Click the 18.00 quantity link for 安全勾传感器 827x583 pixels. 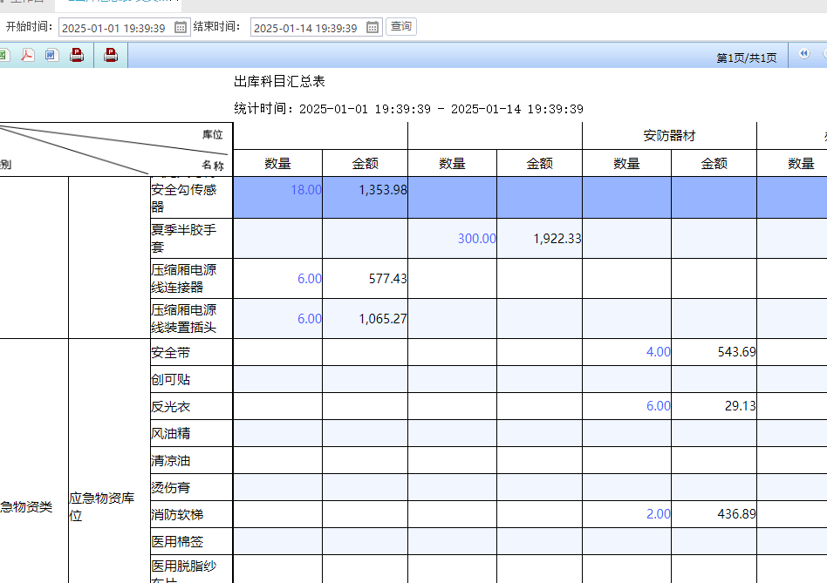pyautogui.click(x=305, y=189)
